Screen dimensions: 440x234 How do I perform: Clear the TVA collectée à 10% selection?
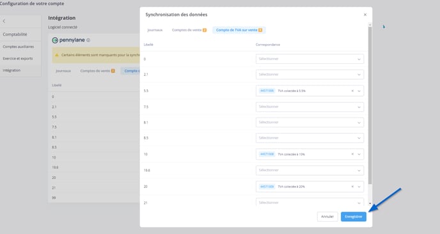point(352,154)
